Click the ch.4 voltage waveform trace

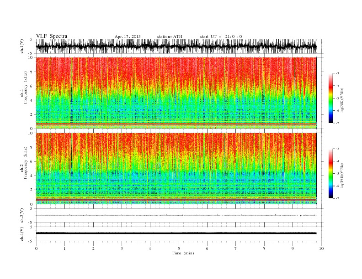(176, 233)
